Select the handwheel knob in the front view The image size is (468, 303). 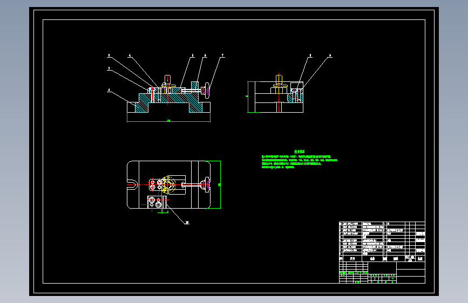207,91
